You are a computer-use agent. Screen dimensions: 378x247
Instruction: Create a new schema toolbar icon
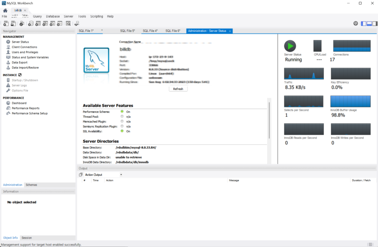click(x=31, y=23)
